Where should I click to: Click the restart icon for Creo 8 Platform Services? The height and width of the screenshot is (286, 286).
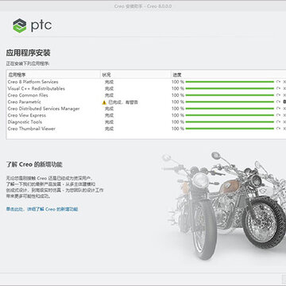click(278, 82)
